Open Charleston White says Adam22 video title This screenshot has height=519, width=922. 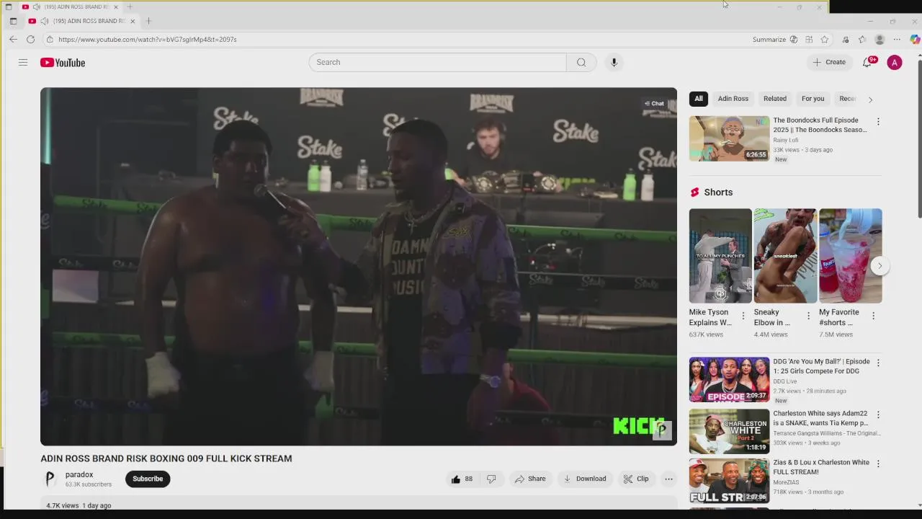point(820,418)
